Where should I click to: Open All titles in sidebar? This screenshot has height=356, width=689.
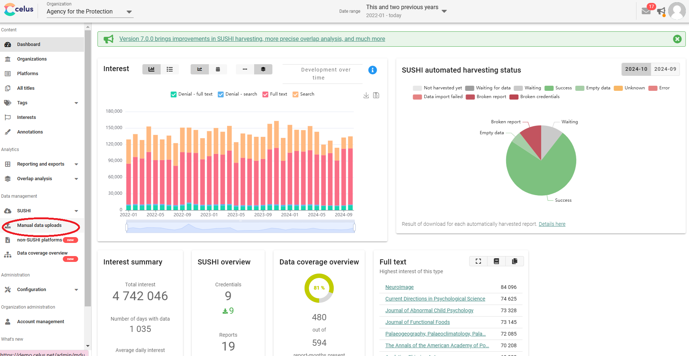pyautogui.click(x=42, y=88)
